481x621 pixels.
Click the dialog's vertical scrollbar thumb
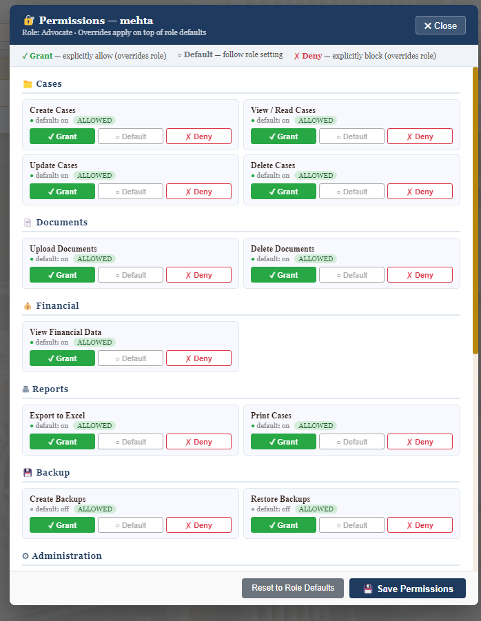tap(475, 211)
